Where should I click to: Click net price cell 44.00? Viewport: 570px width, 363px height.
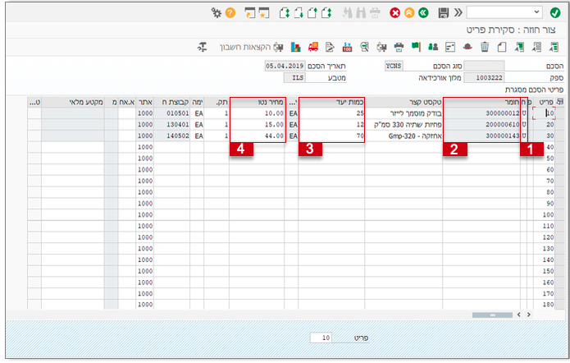click(257, 136)
